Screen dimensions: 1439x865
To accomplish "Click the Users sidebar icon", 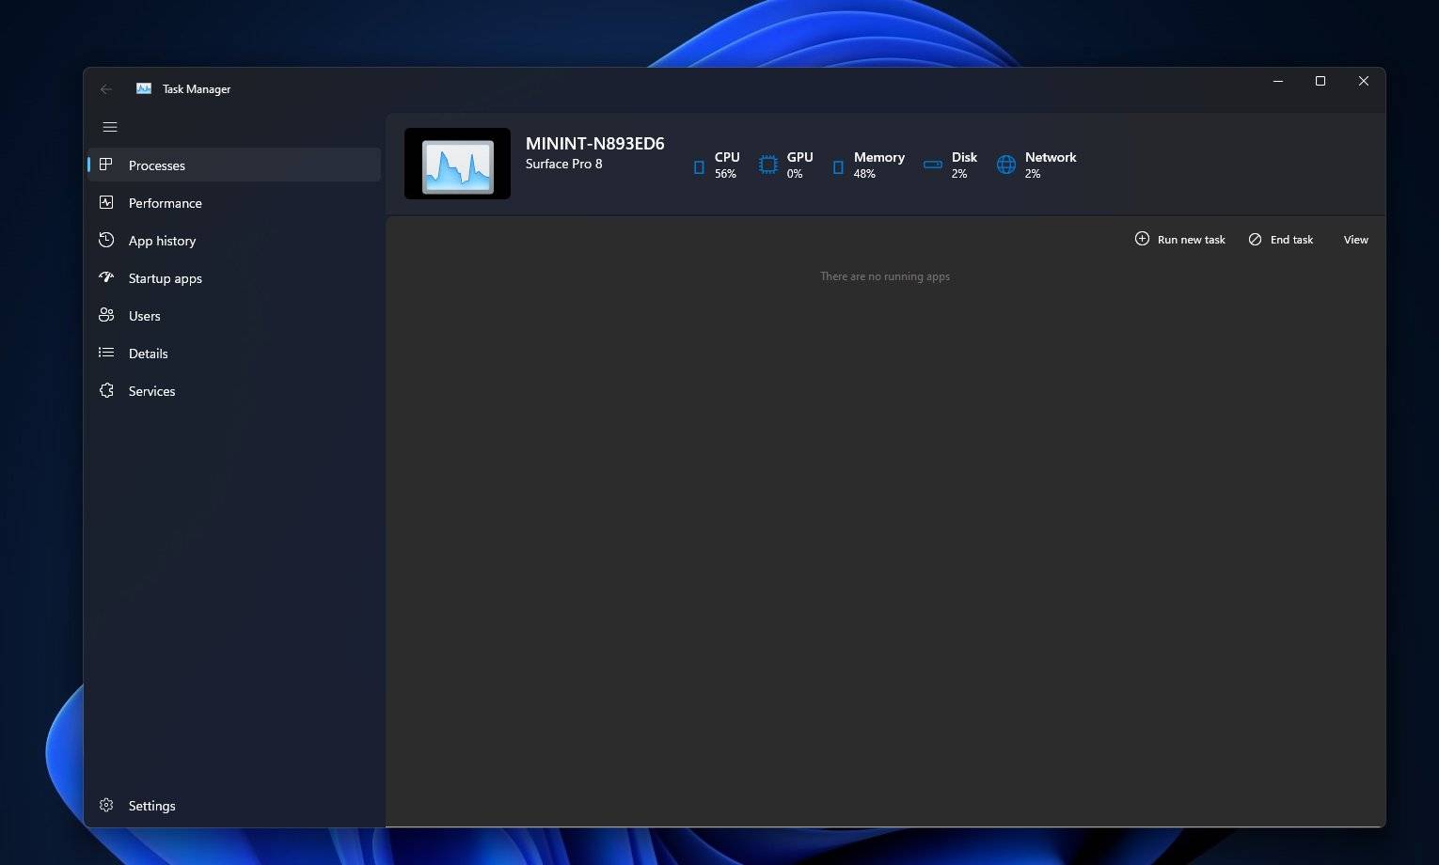I will coord(106,315).
